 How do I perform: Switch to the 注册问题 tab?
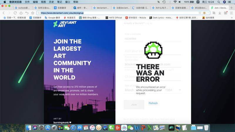pos(140,8)
